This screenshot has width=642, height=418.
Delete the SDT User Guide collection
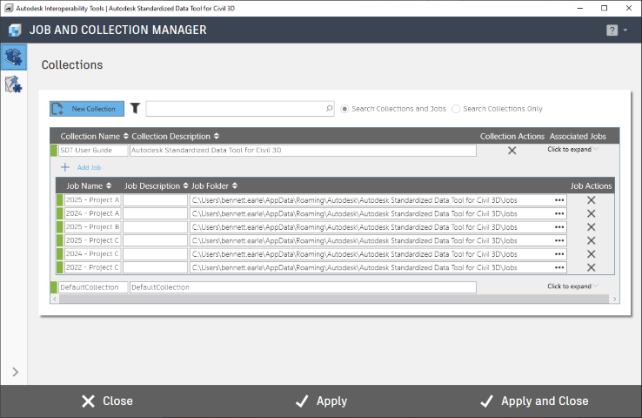pos(512,151)
